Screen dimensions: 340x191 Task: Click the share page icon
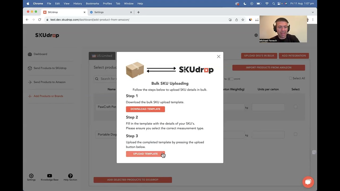(236, 20)
